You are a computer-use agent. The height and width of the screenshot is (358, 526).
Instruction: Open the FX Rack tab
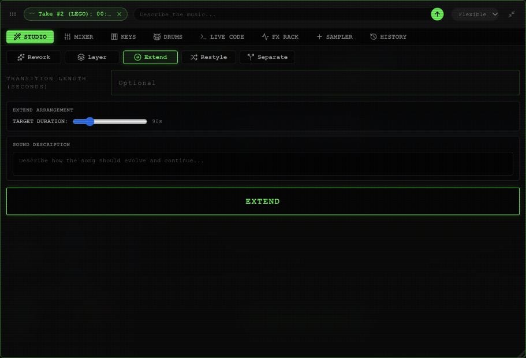pos(280,37)
